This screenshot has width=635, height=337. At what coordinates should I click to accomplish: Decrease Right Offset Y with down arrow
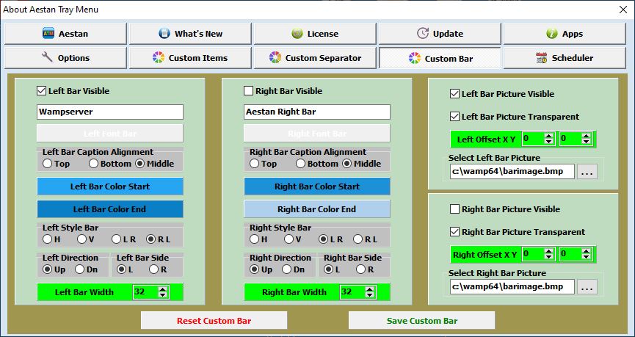(x=587, y=257)
